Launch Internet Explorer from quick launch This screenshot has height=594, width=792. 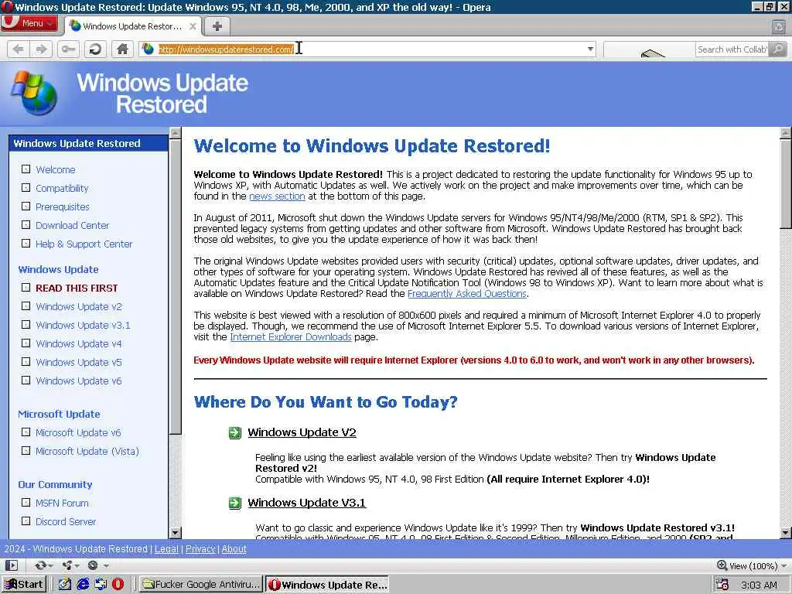tap(83, 585)
